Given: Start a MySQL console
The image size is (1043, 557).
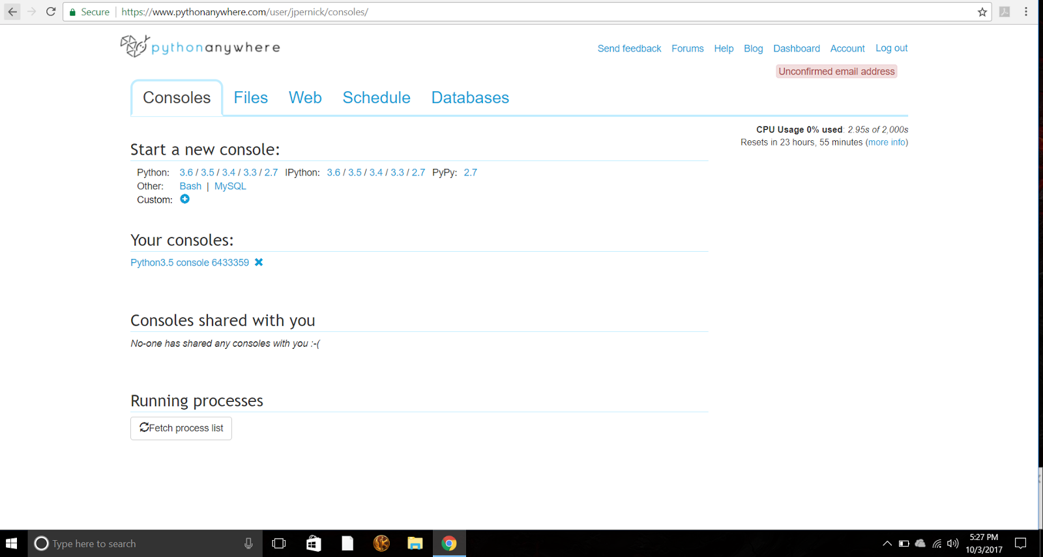Looking at the screenshot, I should pos(230,186).
